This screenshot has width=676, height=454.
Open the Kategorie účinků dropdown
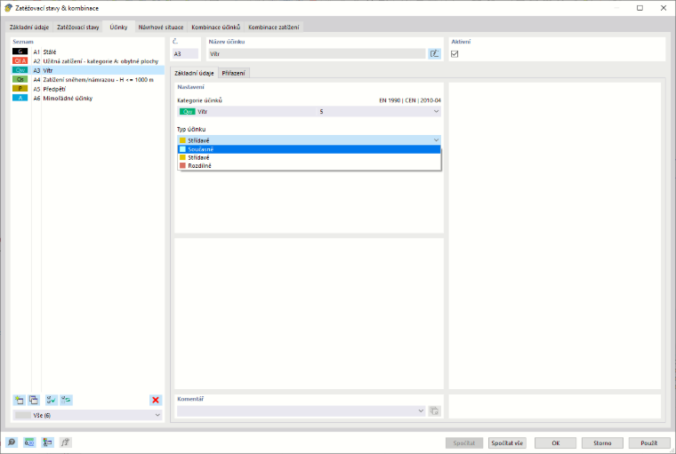(310, 112)
